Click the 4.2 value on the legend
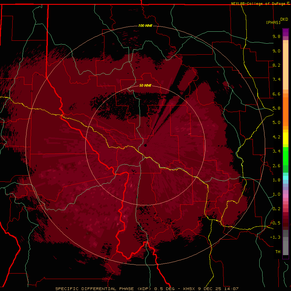The image size is (291, 291). 276,137
